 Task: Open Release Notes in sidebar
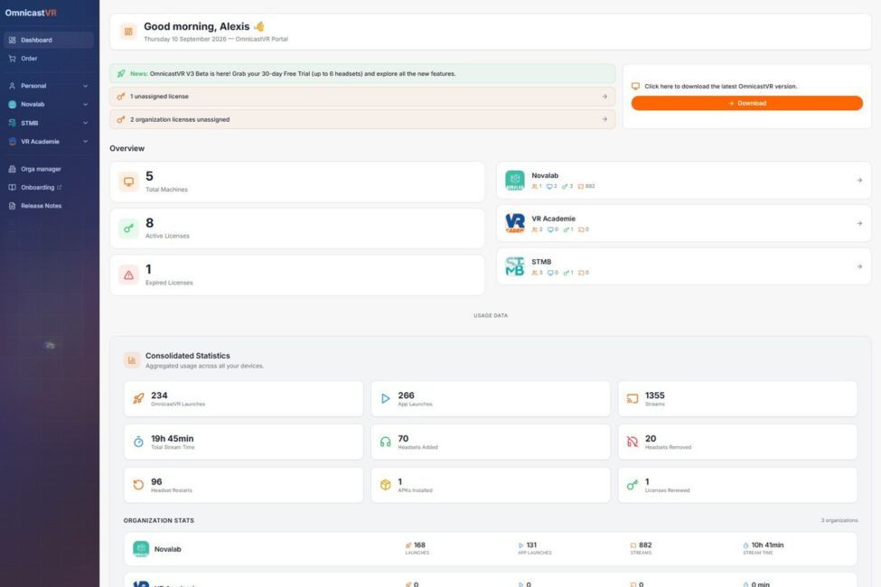click(48, 206)
